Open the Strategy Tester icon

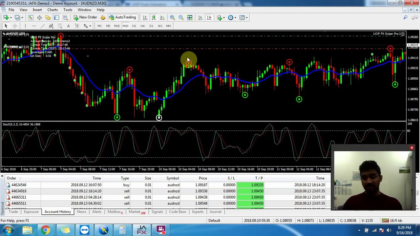coord(65,17)
